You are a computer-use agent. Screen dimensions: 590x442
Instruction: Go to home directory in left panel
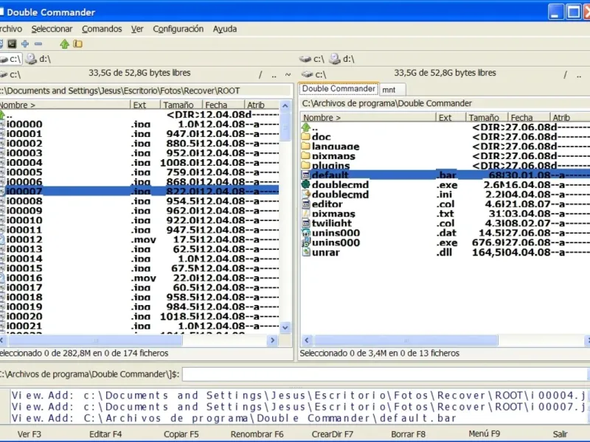(288, 74)
